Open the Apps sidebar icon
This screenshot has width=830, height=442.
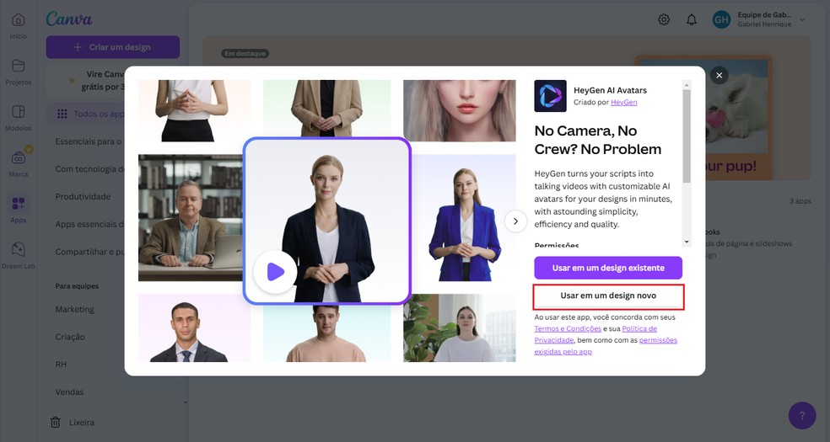[x=18, y=203]
